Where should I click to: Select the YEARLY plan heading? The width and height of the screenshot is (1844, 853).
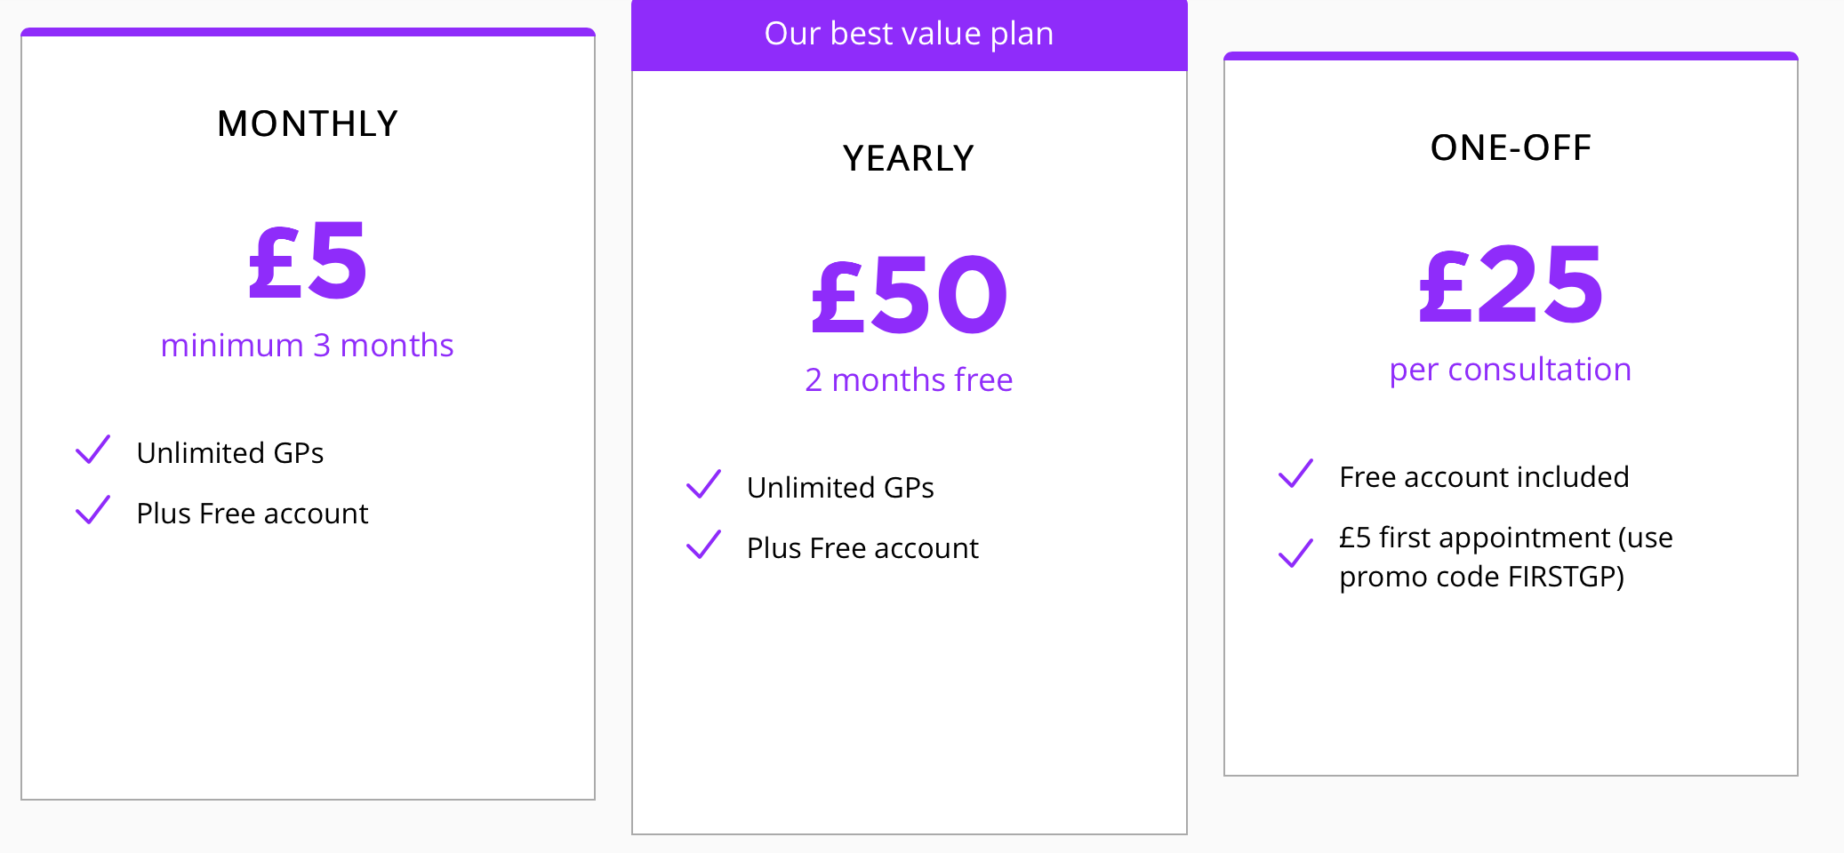pyautogui.click(x=909, y=158)
